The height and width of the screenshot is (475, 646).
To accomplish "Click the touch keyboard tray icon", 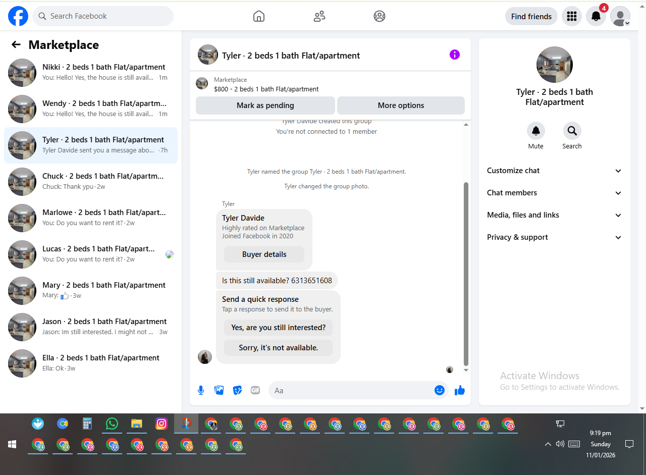I will pos(574,444).
